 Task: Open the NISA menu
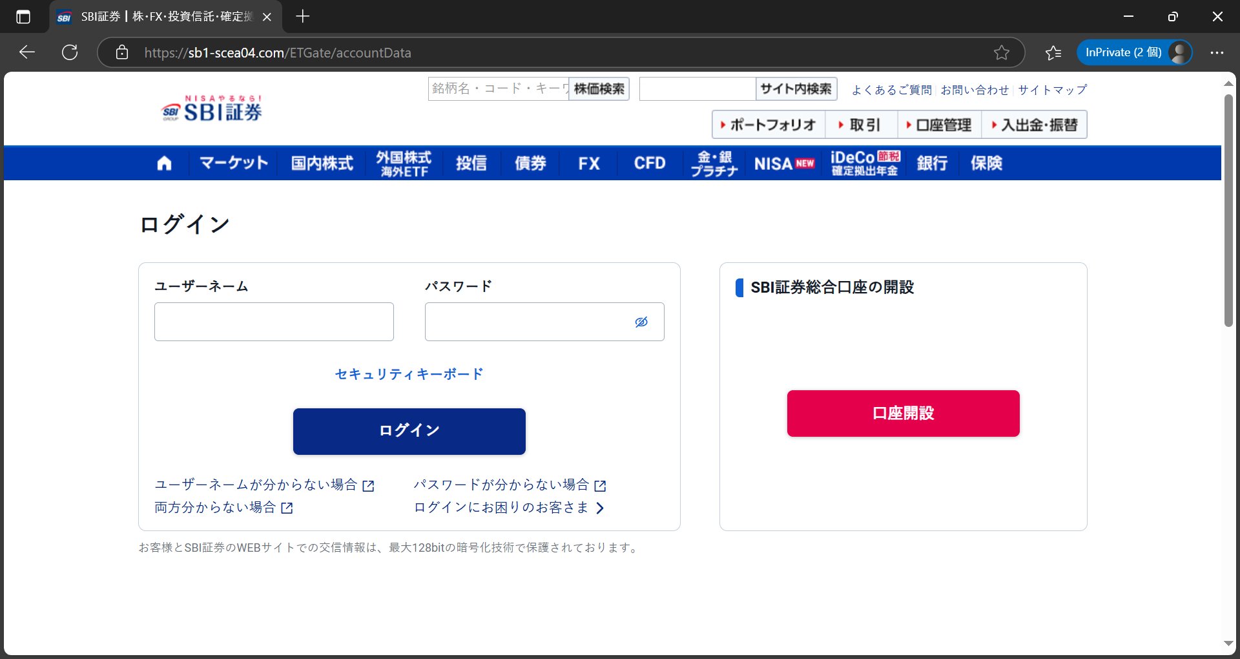pos(785,163)
